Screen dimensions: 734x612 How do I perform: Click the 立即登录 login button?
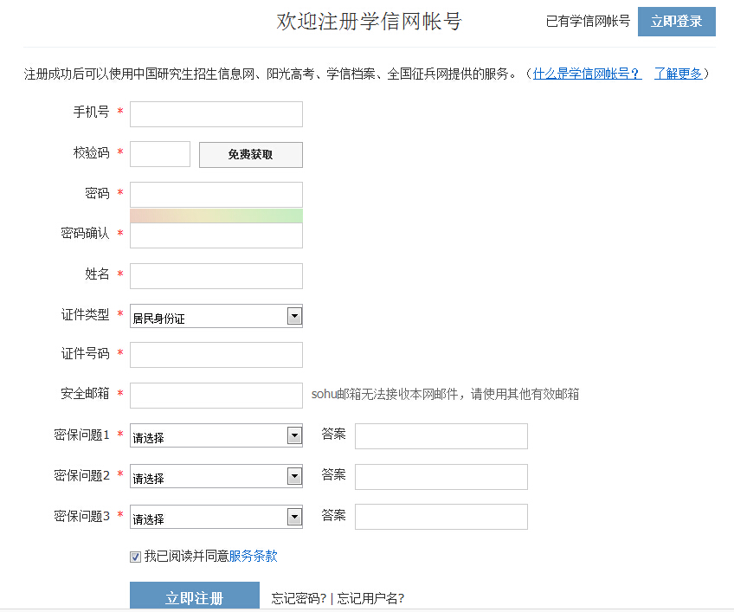pyautogui.click(x=676, y=22)
